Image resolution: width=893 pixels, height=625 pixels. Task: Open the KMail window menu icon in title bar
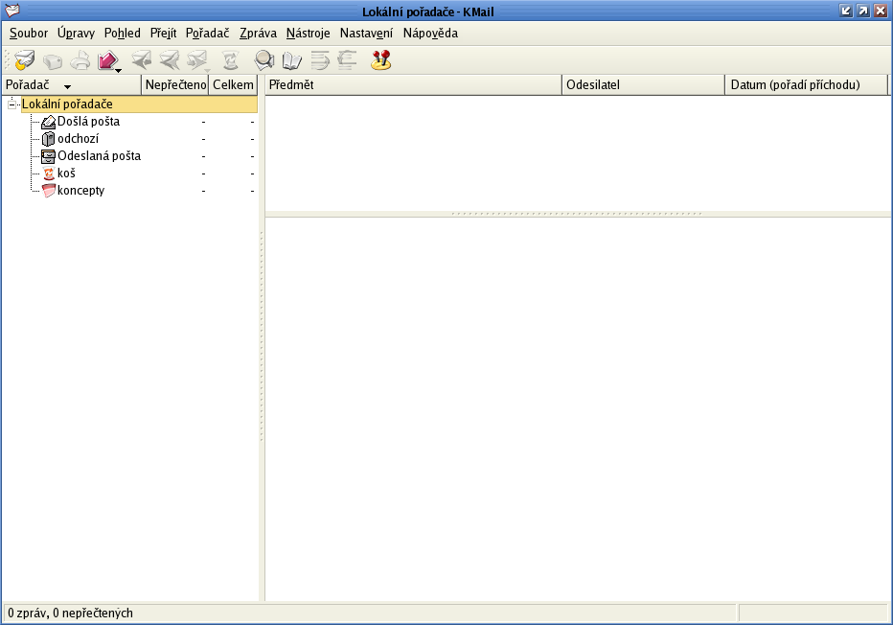tap(11, 11)
